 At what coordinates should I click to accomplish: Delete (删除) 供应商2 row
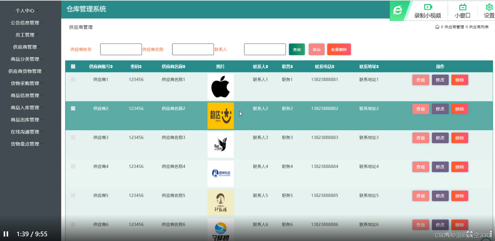pyautogui.click(x=460, y=109)
